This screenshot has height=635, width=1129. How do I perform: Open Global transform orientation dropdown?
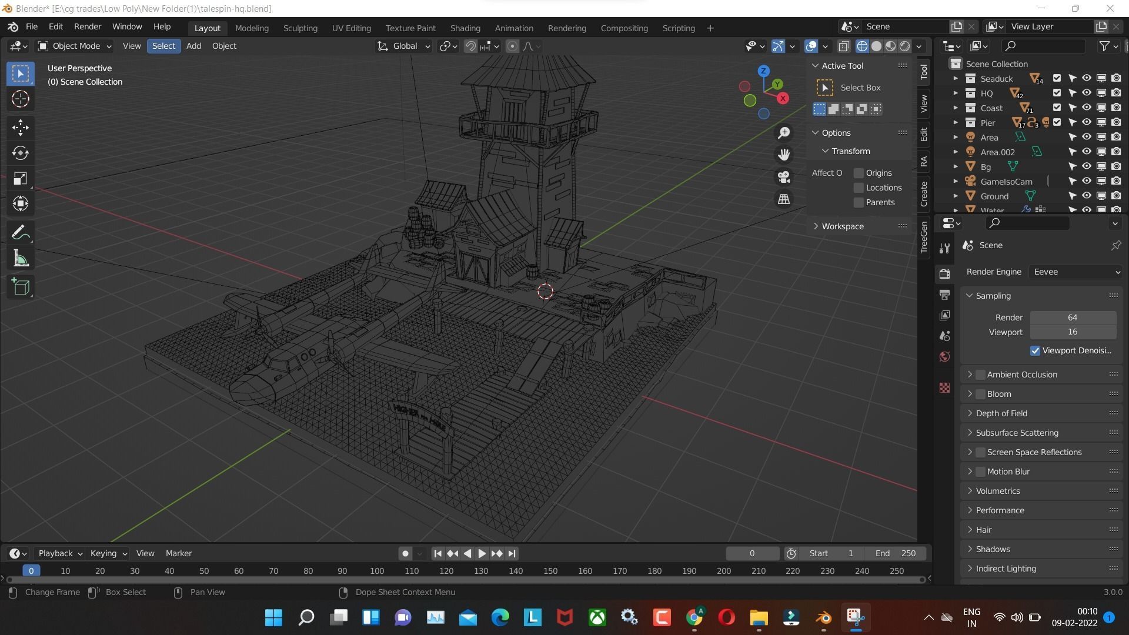coord(405,46)
